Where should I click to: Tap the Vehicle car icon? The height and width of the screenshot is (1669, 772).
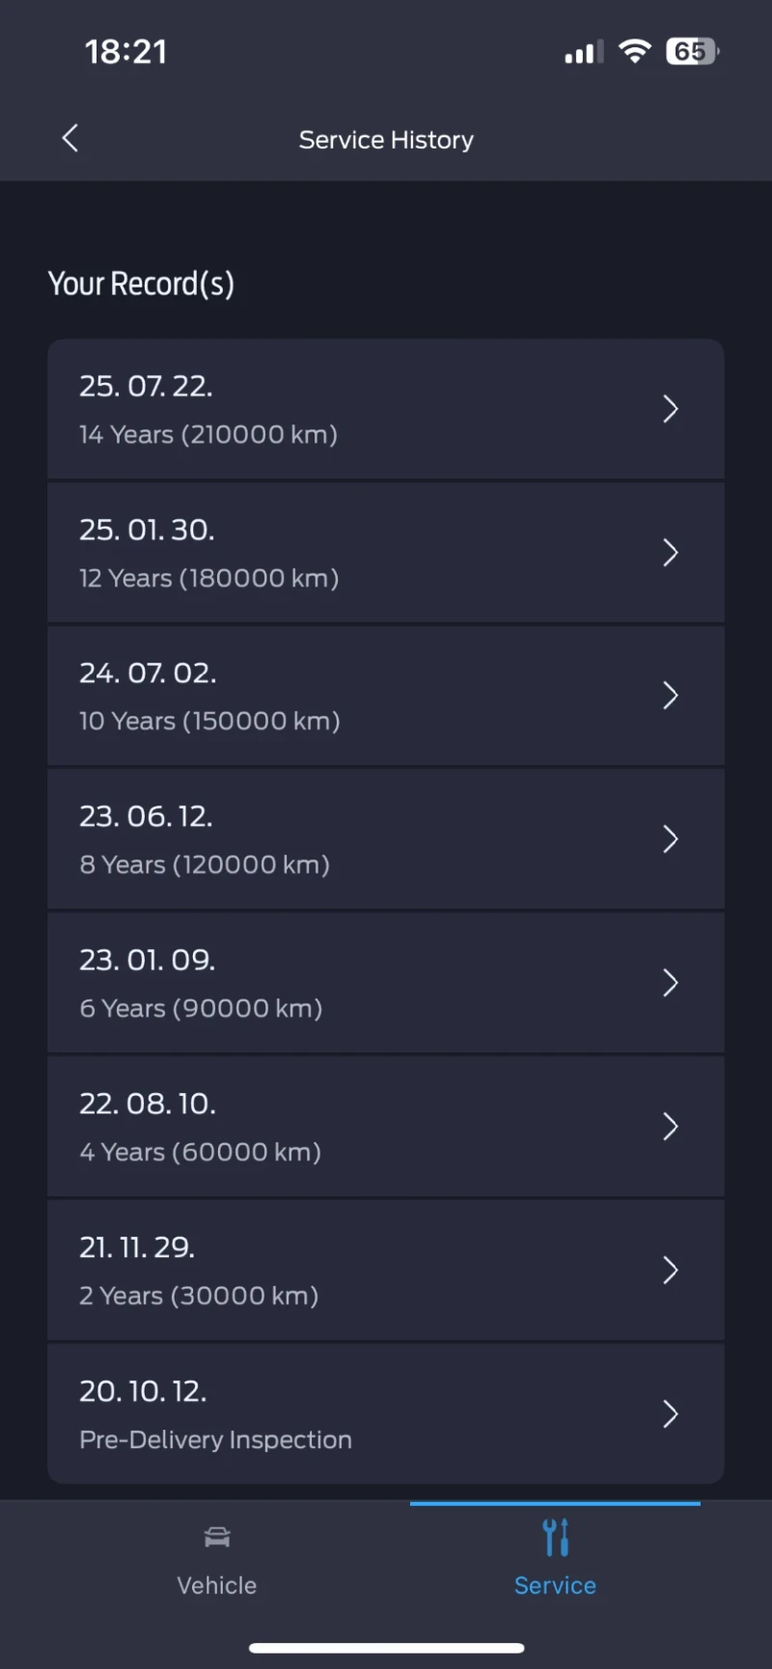point(217,1537)
